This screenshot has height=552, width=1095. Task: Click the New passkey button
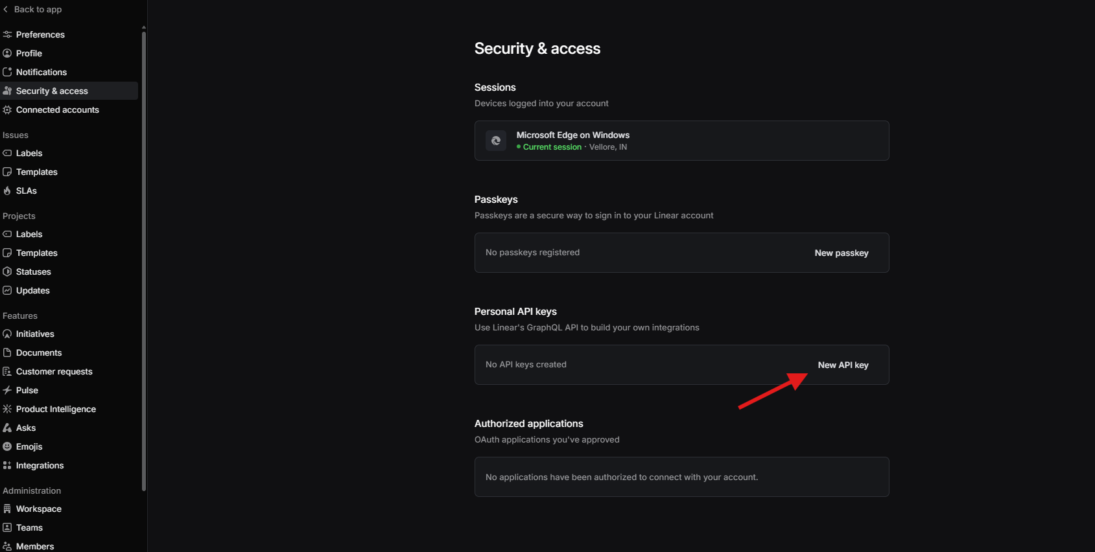[x=842, y=253]
